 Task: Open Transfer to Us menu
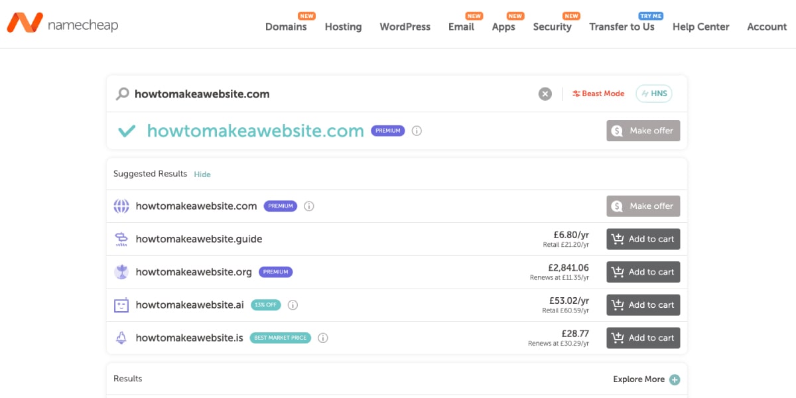point(622,27)
